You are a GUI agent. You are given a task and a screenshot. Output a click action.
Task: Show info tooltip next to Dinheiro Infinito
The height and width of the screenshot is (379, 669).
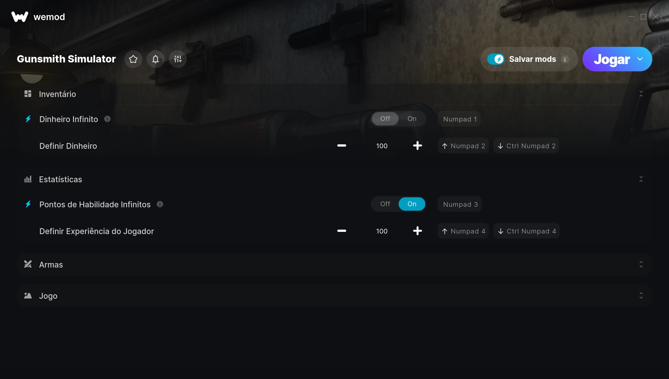[107, 119]
